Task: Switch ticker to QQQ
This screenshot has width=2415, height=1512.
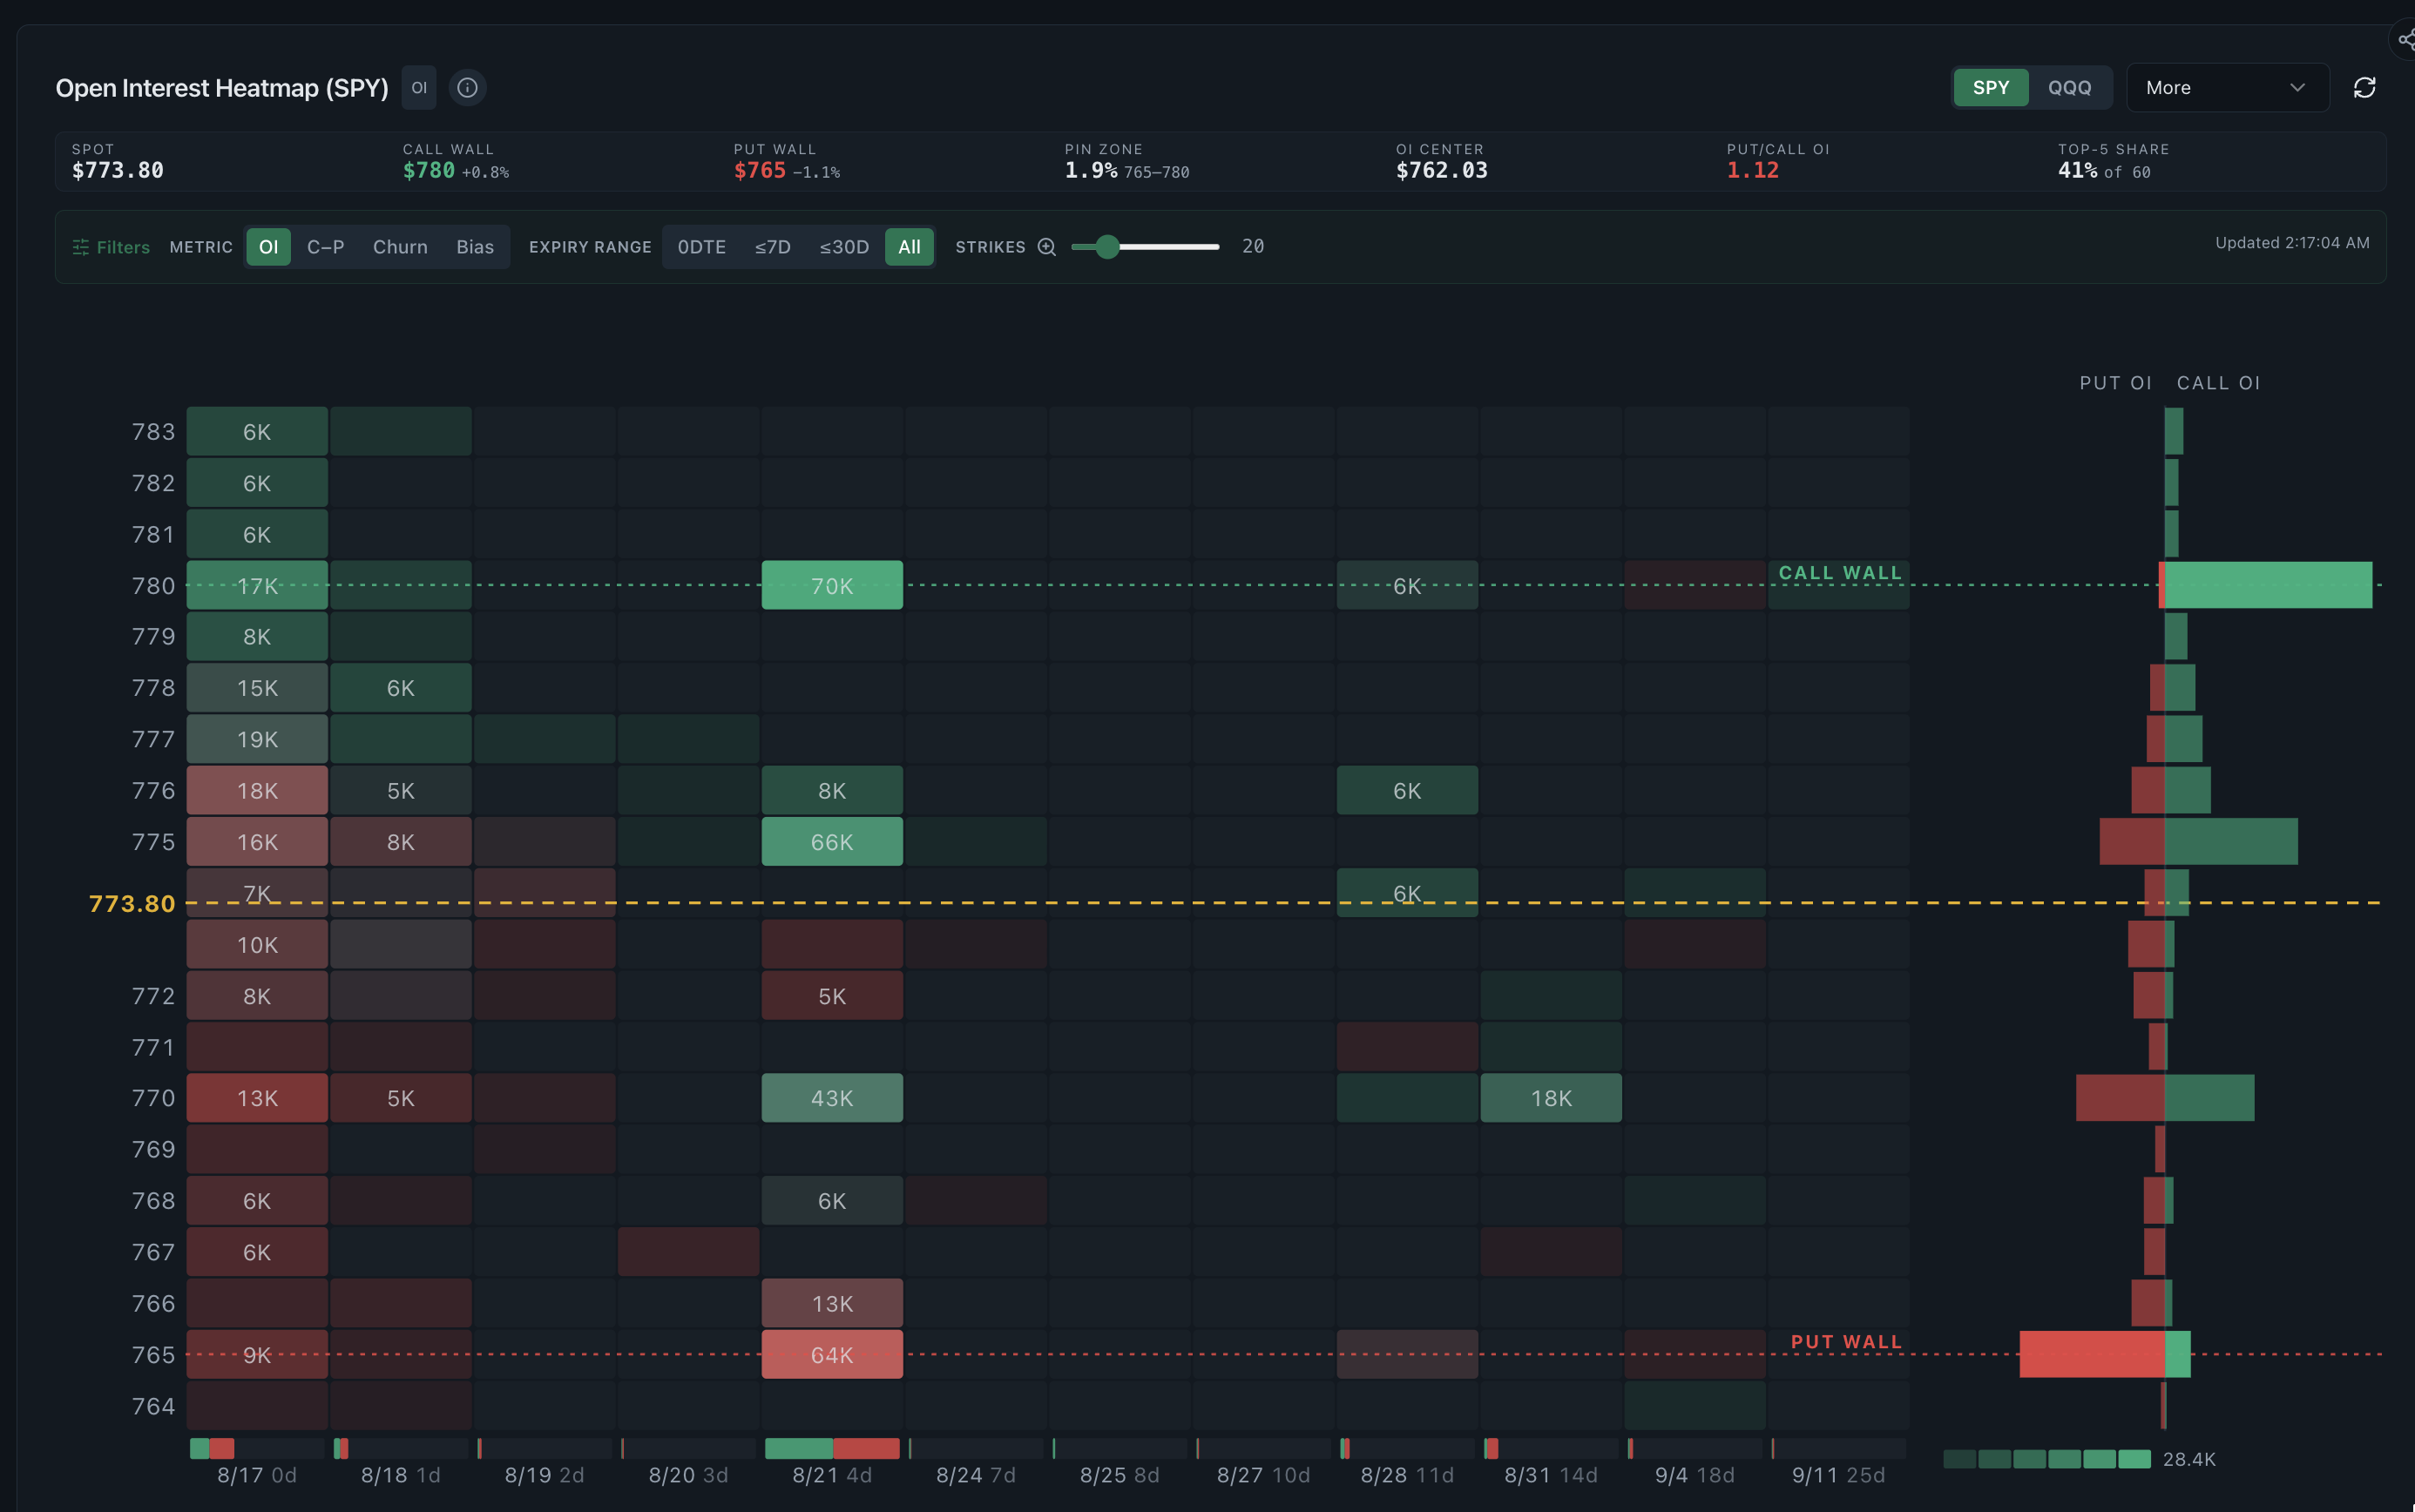Action: coord(2069,88)
